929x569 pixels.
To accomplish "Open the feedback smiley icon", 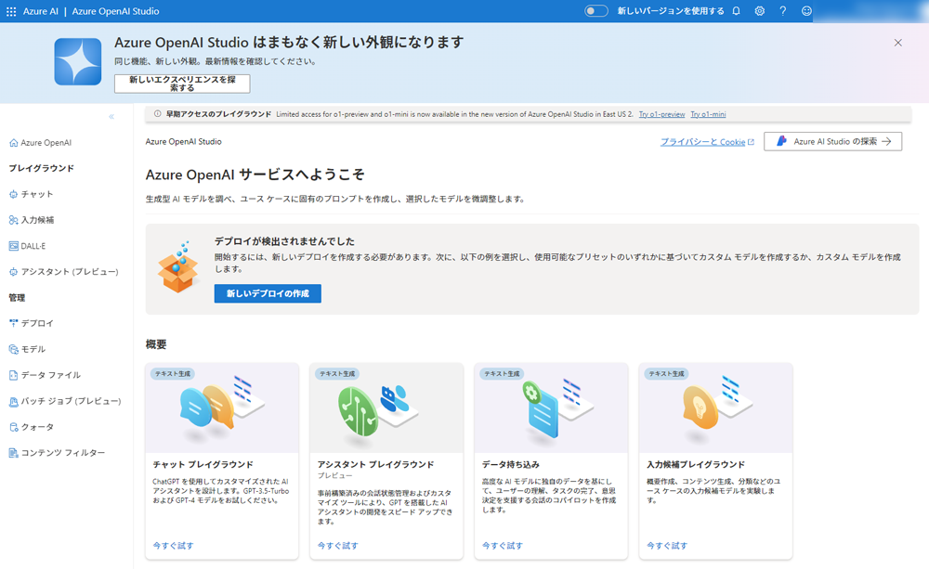I will 806,11.
